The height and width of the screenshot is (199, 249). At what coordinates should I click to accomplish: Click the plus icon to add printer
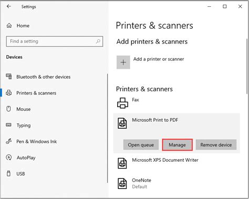click(x=123, y=62)
